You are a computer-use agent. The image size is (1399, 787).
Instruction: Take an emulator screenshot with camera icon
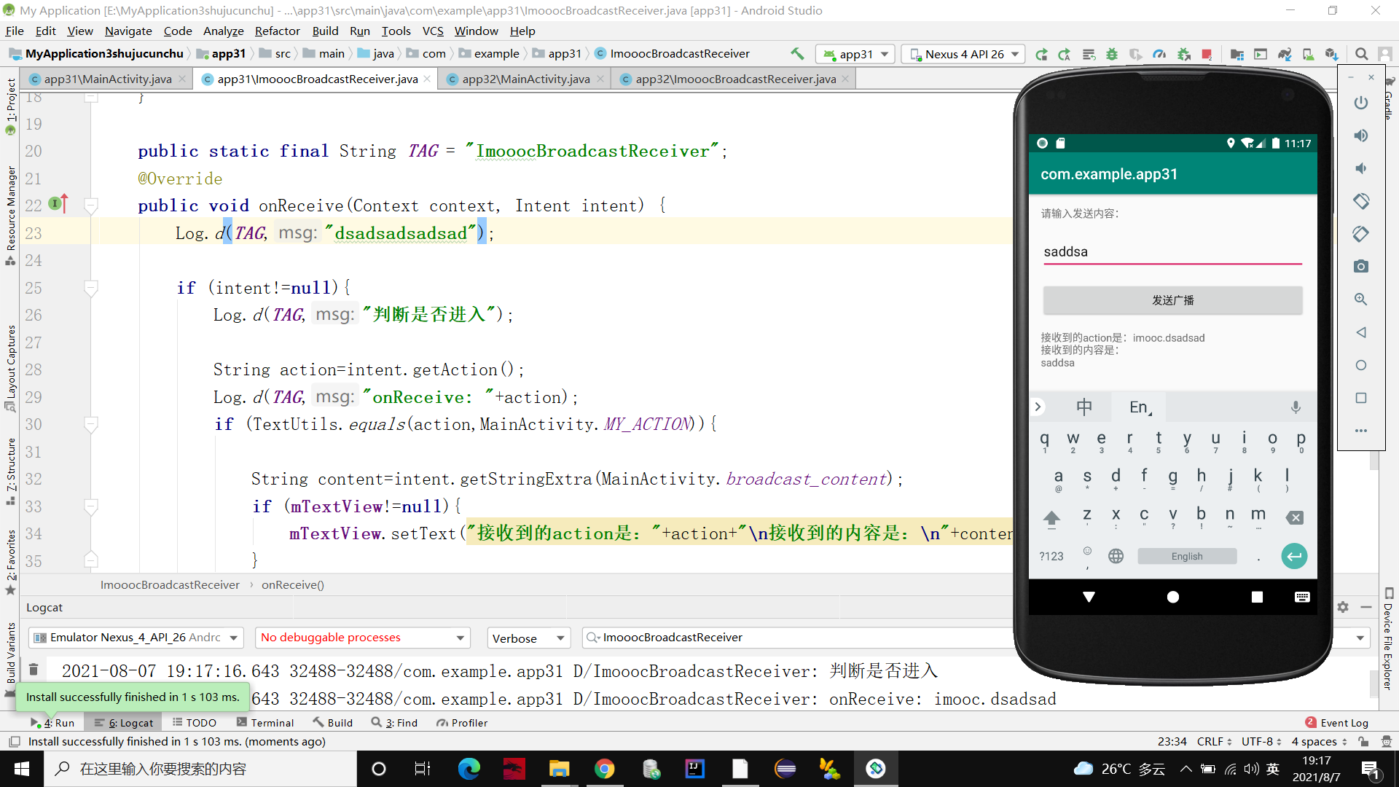(x=1360, y=267)
